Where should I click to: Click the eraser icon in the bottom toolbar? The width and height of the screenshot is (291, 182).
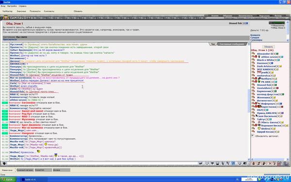[207, 164]
